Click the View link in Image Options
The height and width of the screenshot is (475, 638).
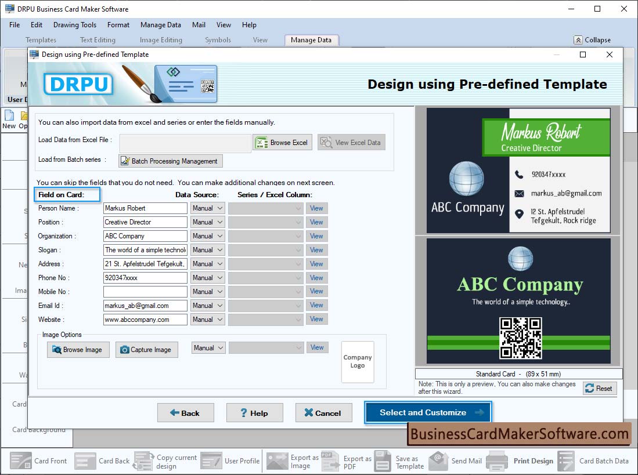coord(318,348)
